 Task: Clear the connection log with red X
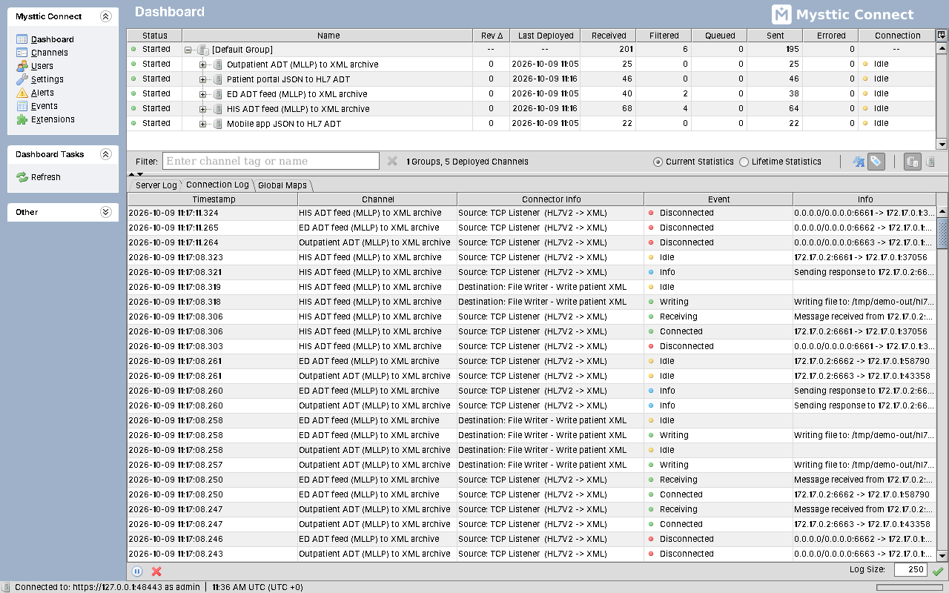pos(156,571)
